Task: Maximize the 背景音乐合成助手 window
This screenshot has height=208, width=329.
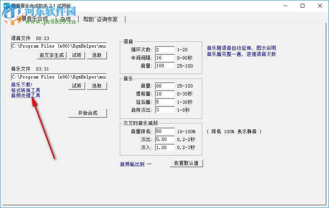Action: (303, 6)
